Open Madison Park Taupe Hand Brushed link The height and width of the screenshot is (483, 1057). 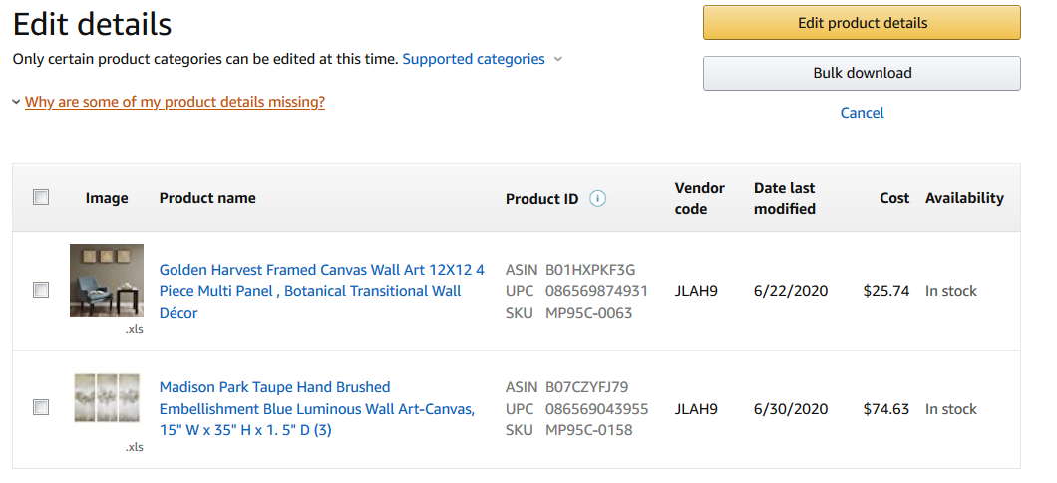317,409
